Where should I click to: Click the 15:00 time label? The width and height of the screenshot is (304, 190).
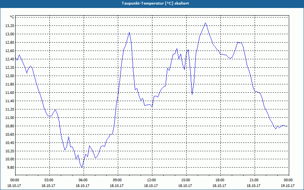(x=186, y=180)
